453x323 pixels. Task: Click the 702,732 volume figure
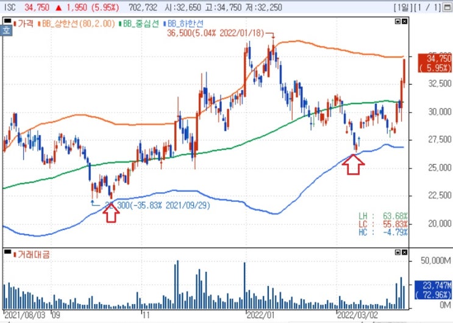143,7
